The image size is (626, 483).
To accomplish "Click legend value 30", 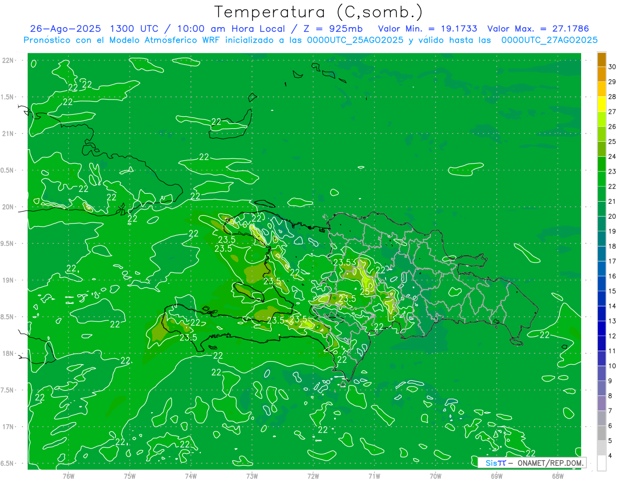I will click(612, 67).
